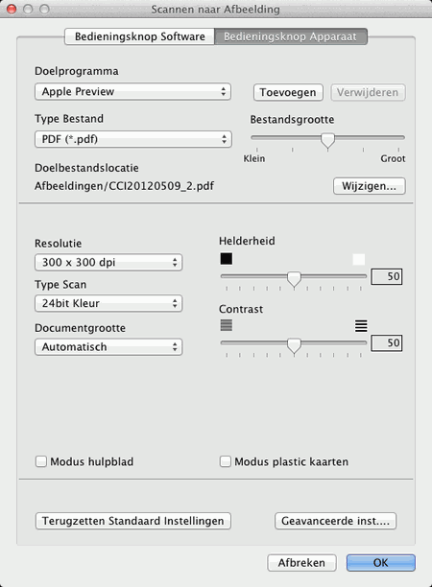Toggle Modus plastic kaarten checkbox
This screenshot has width=432, height=587.
(x=226, y=461)
